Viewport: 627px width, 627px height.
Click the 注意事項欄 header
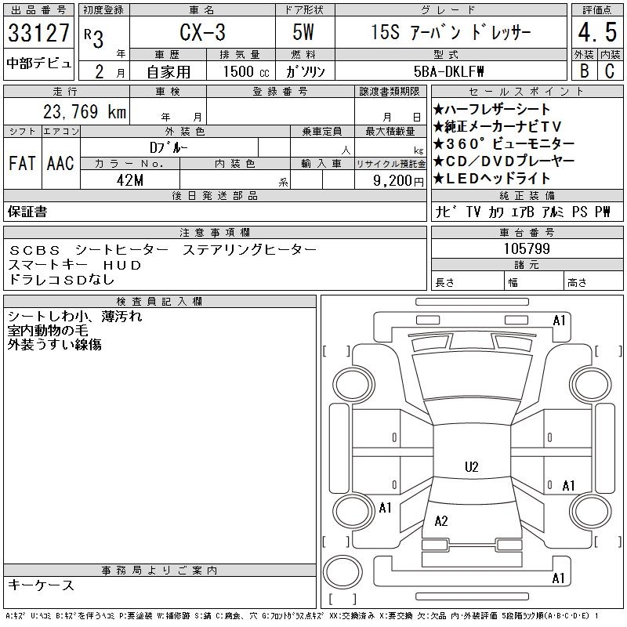point(215,232)
